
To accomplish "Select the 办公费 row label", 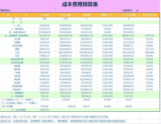I will tap(17, 39).
